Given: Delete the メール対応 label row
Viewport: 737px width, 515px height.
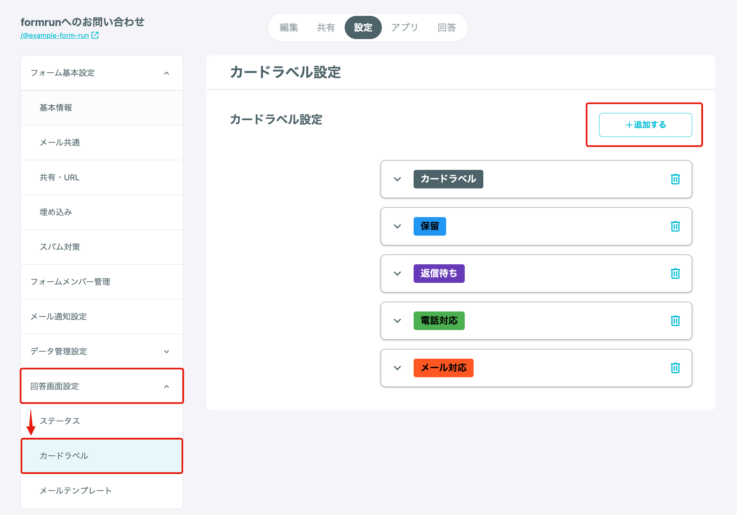Looking at the screenshot, I should coord(675,368).
